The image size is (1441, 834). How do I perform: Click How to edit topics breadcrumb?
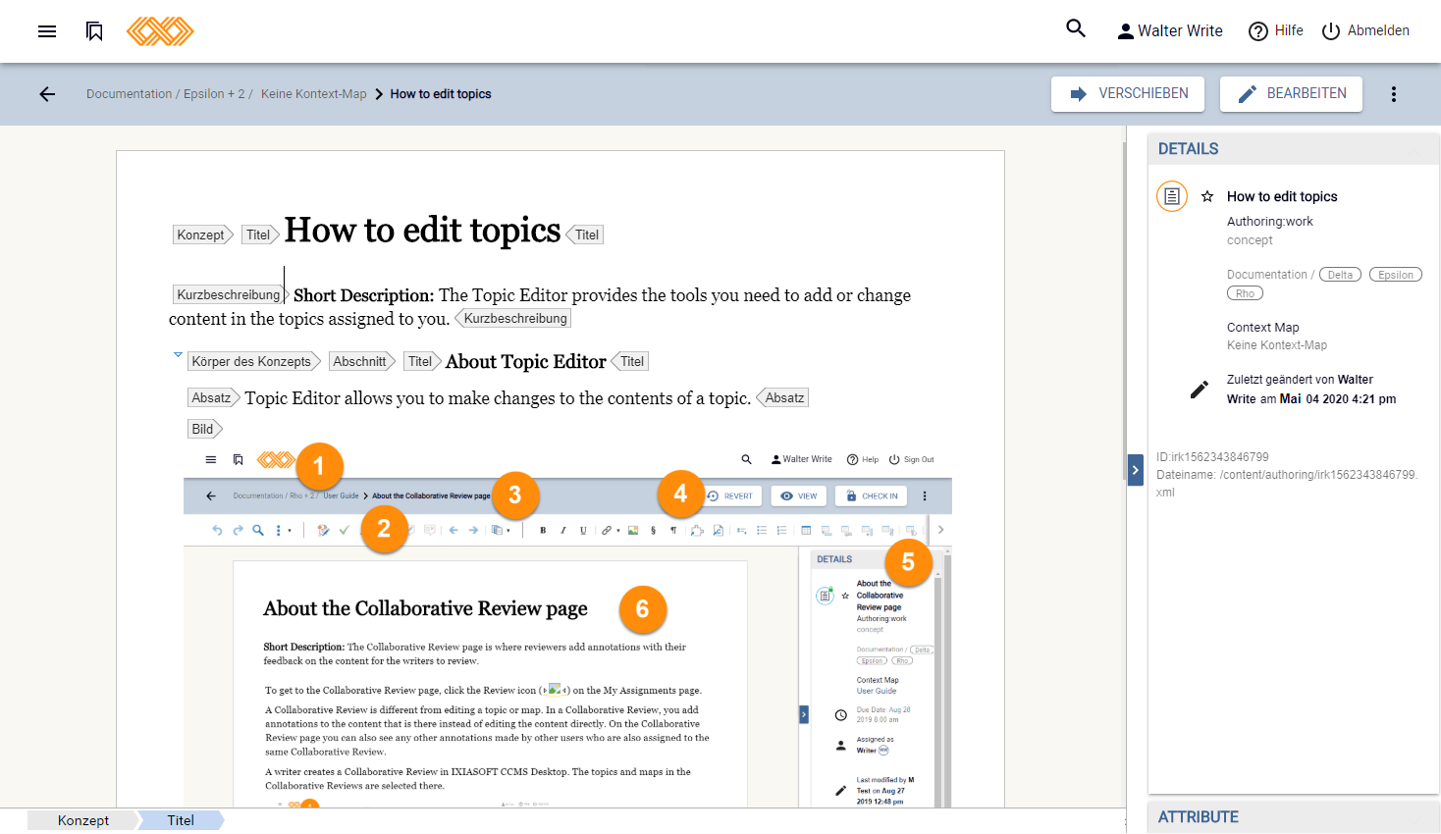(441, 94)
